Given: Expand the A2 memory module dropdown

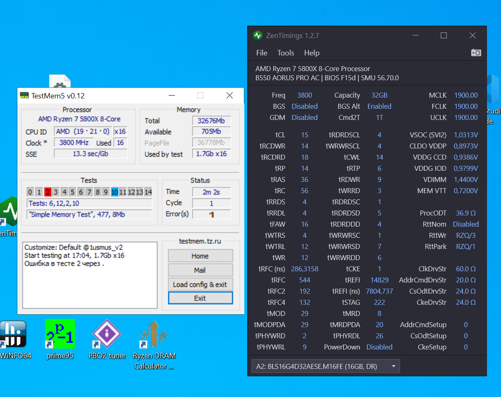Looking at the screenshot, I should point(325,366).
